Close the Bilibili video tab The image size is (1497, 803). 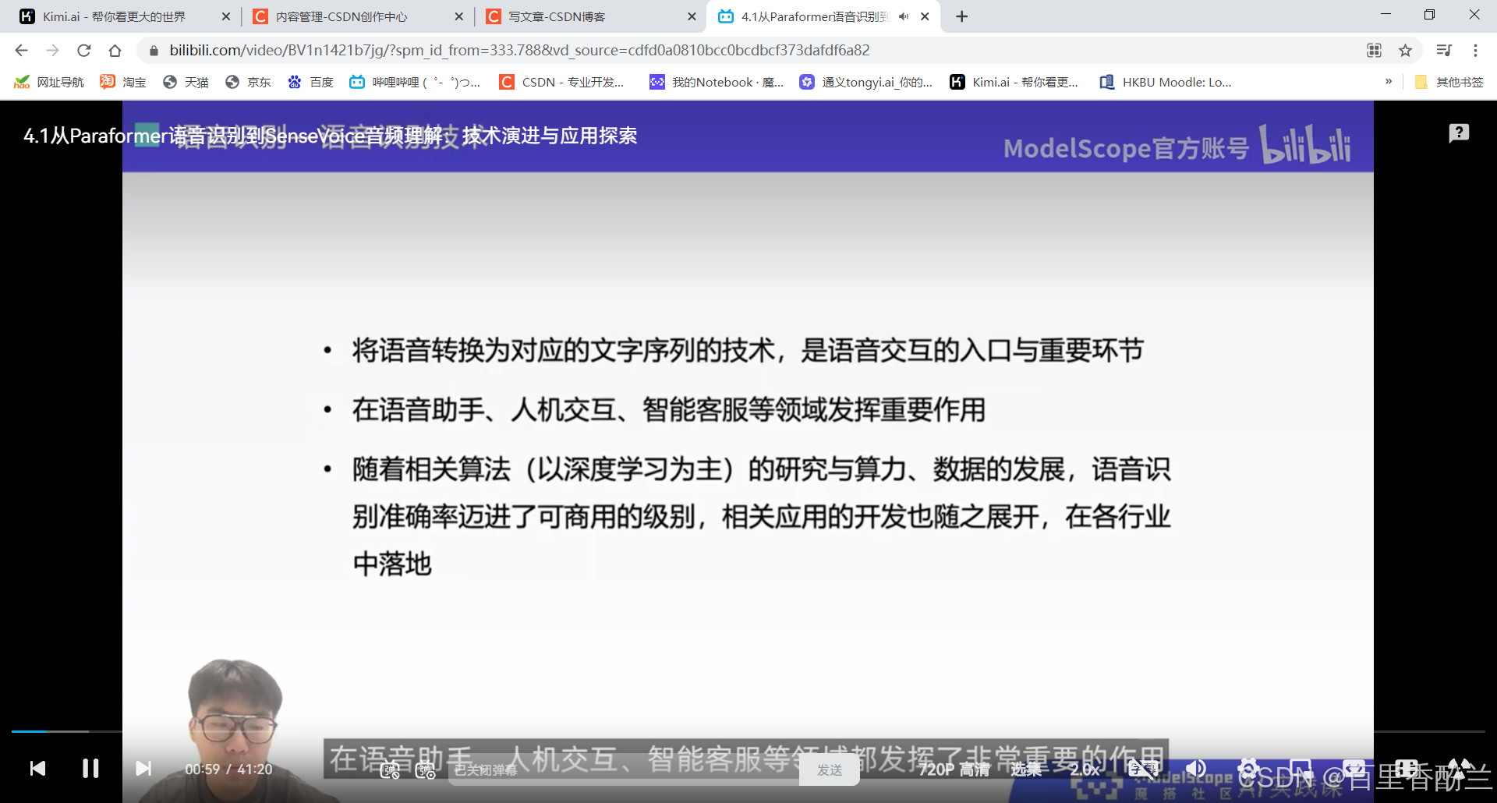pyautogui.click(x=925, y=16)
